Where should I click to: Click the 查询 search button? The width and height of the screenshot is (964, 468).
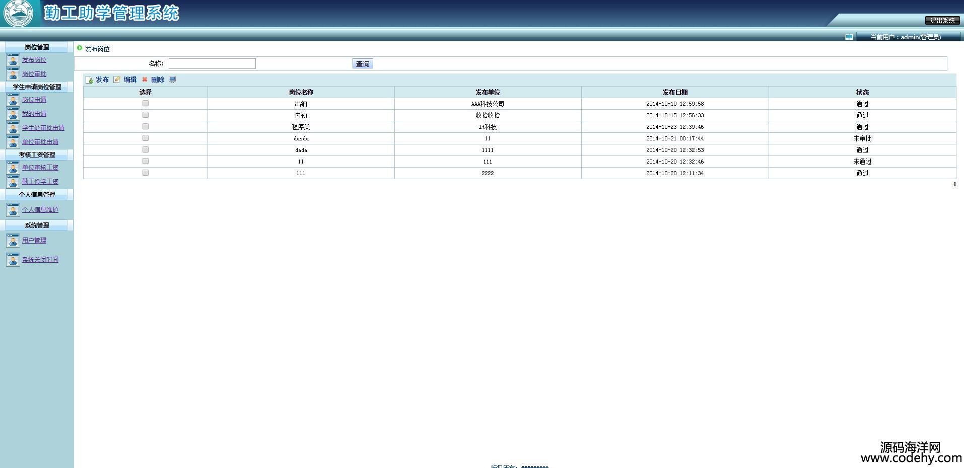[x=363, y=64]
